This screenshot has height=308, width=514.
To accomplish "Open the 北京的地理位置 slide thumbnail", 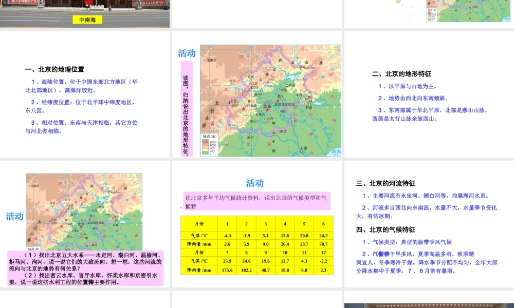I will (x=85, y=94).
